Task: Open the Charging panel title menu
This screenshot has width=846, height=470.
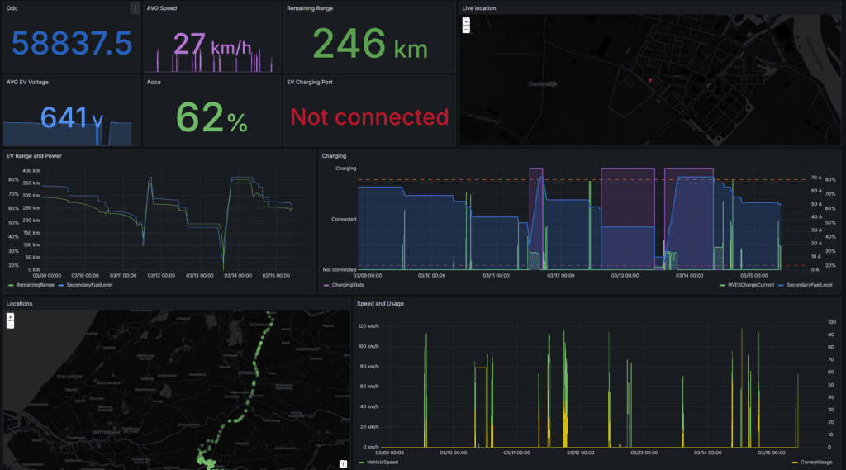Action: click(335, 155)
